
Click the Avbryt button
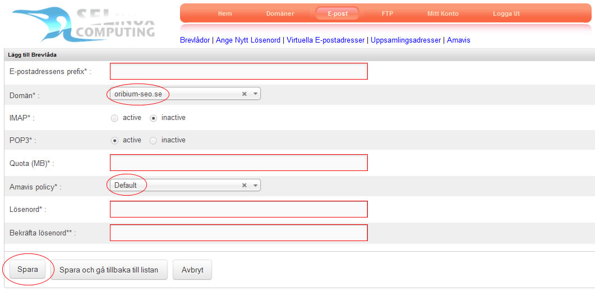click(x=192, y=270)
